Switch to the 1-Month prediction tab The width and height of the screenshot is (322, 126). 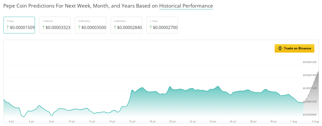(55, 25)
